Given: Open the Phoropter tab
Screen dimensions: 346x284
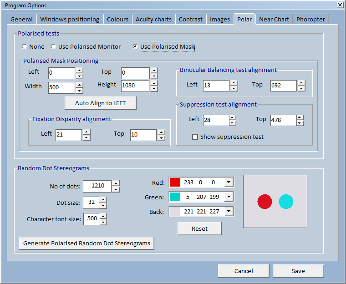Looking at the screenshot, I should (x=310, y=19).
